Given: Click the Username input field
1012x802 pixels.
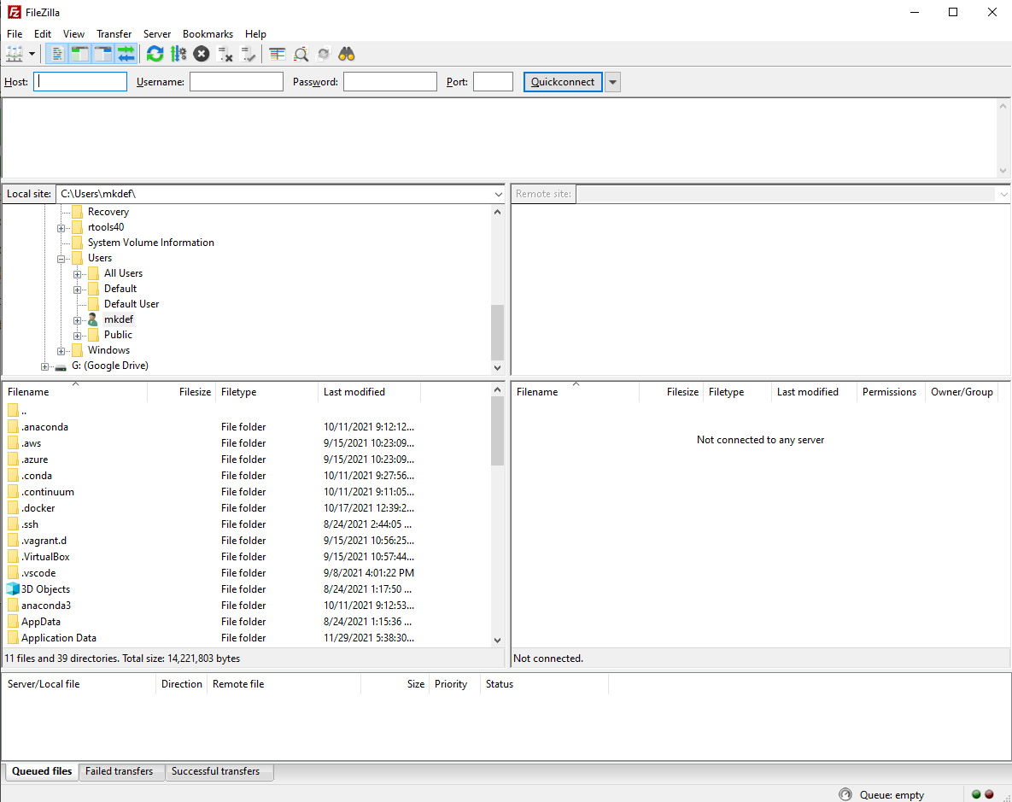Looking at the screenshot, I should [x=236, y=82].
